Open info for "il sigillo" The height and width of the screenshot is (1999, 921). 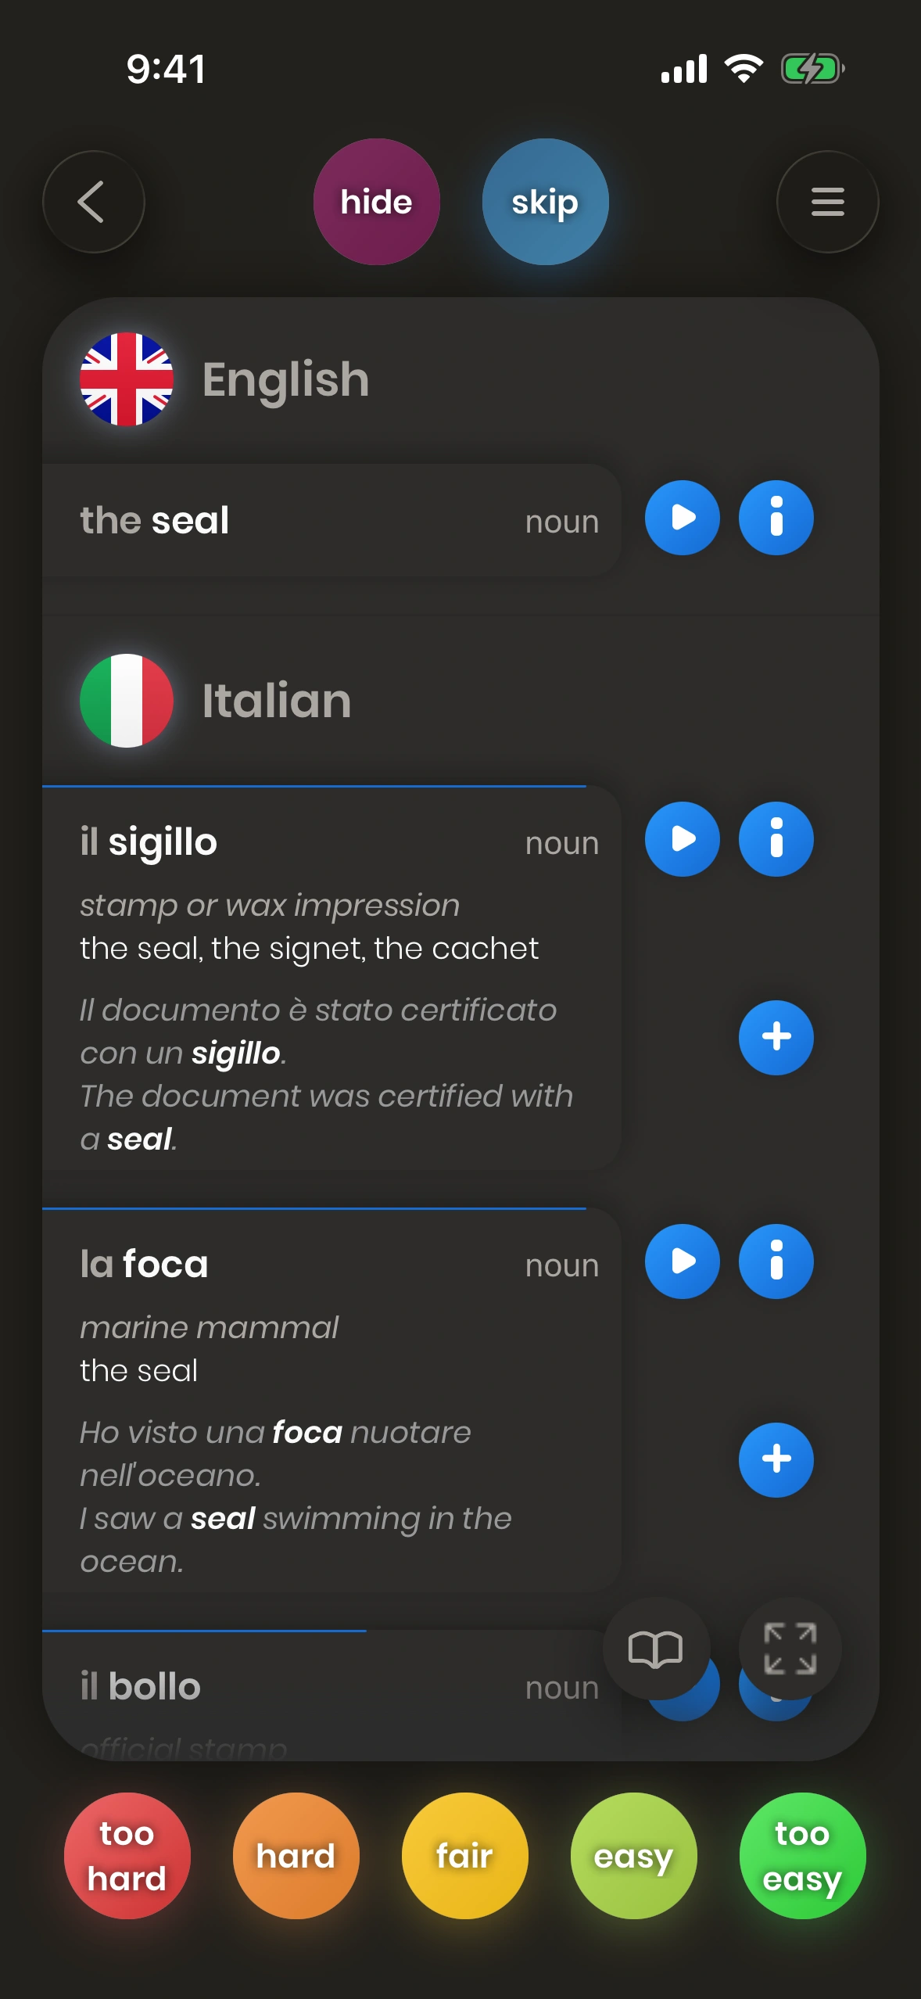pos(776,839)
